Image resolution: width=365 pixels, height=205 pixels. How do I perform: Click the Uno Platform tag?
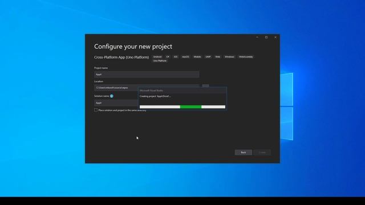click(160, 61)
